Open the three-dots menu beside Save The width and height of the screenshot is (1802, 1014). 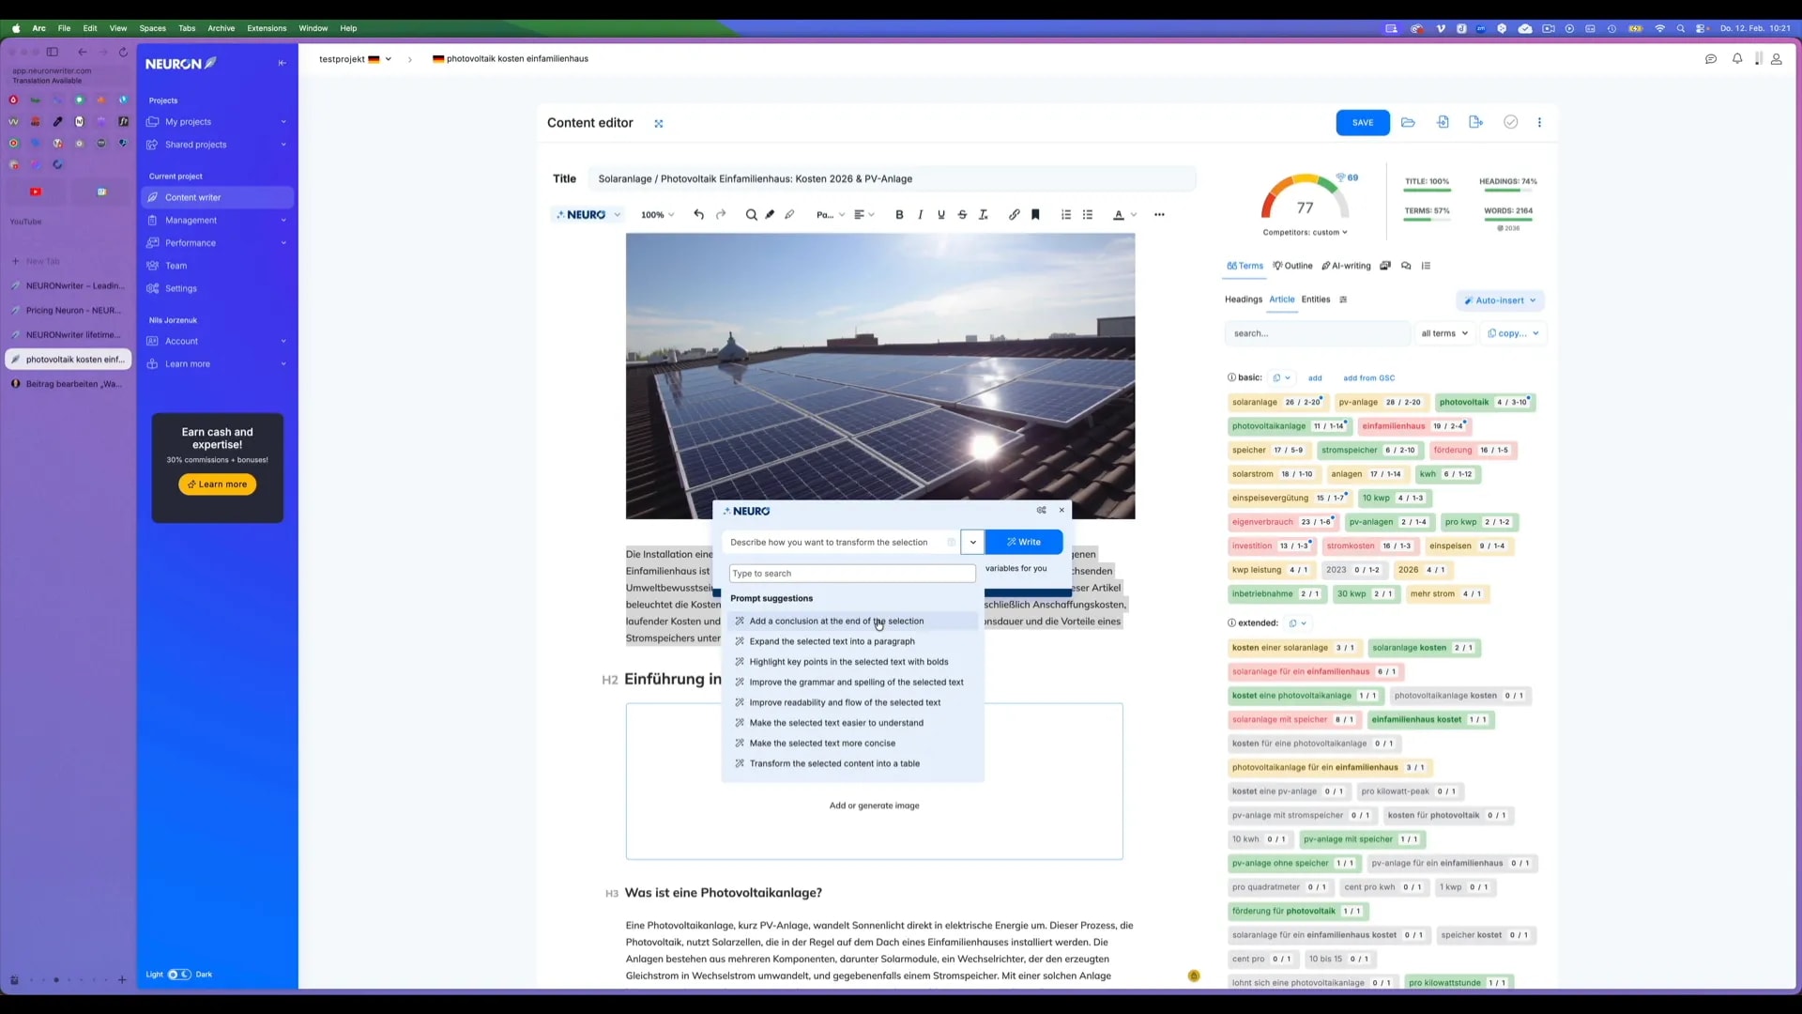(x=1539, y=123)
